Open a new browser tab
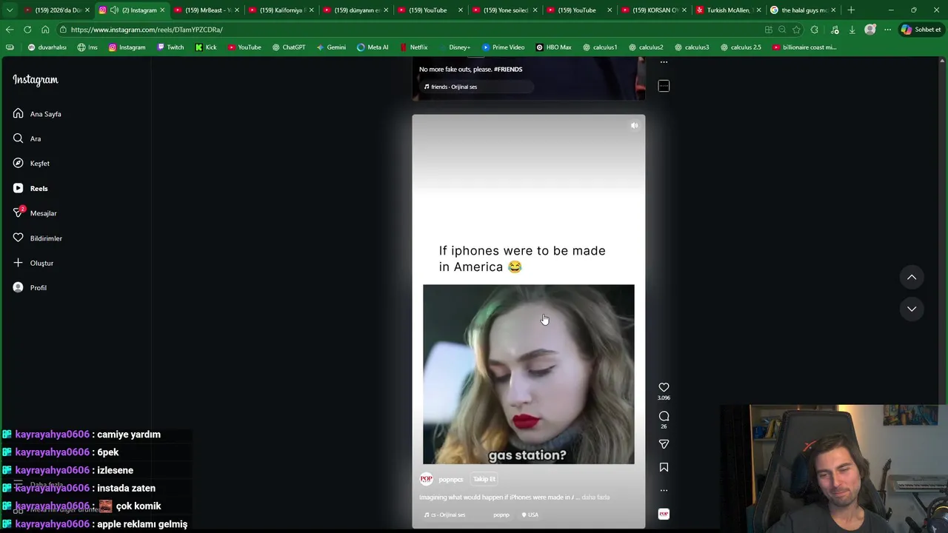This screenshot has height=533, width=948. tap(851, 10)
